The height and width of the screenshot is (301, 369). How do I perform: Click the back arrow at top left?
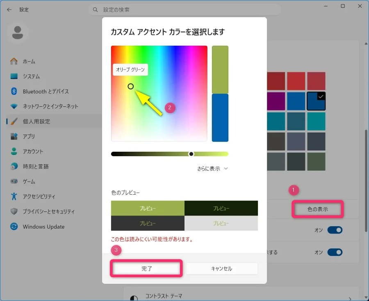point(9,9)
